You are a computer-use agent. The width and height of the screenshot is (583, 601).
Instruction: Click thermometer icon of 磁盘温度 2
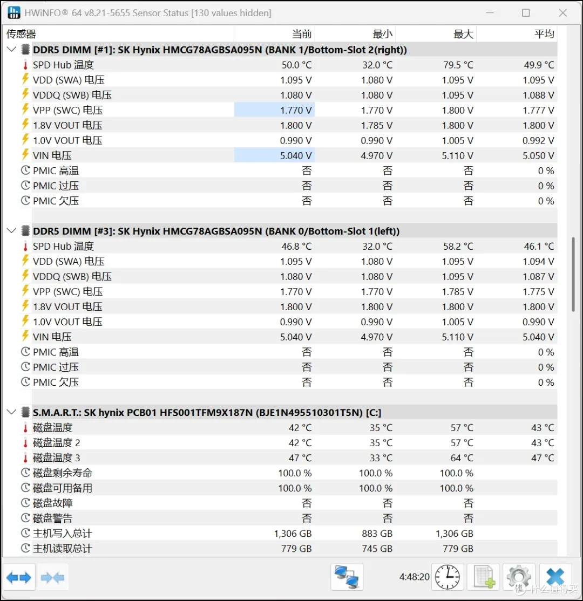(x=25, y=443)
